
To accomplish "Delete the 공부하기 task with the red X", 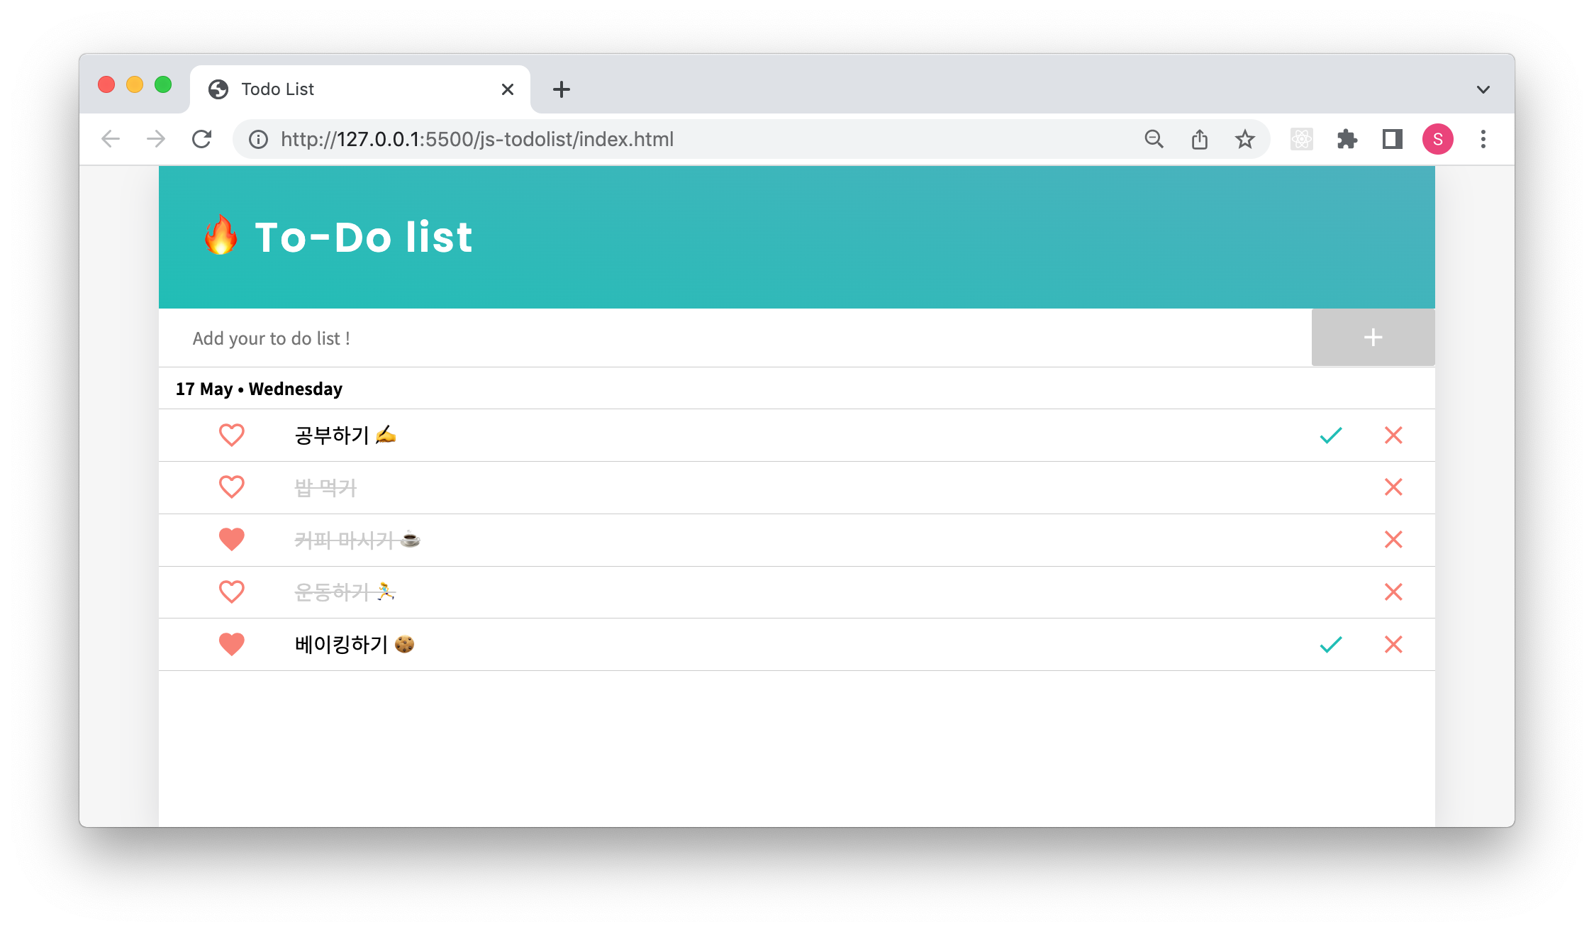I will 1393,435.
